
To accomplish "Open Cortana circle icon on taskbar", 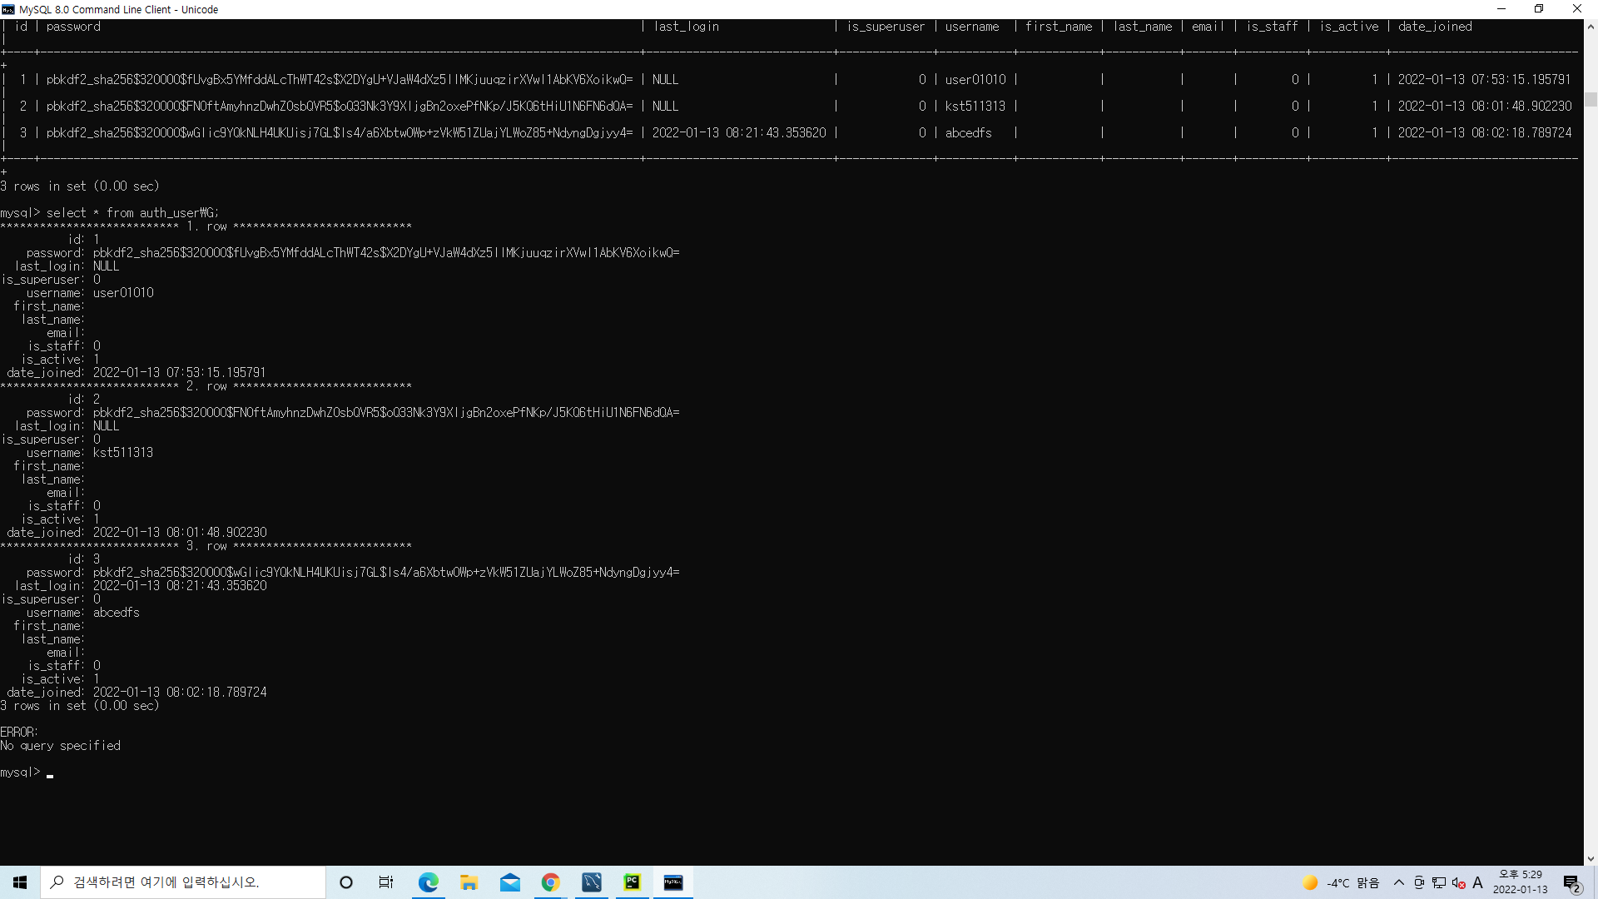I will 346,882.
